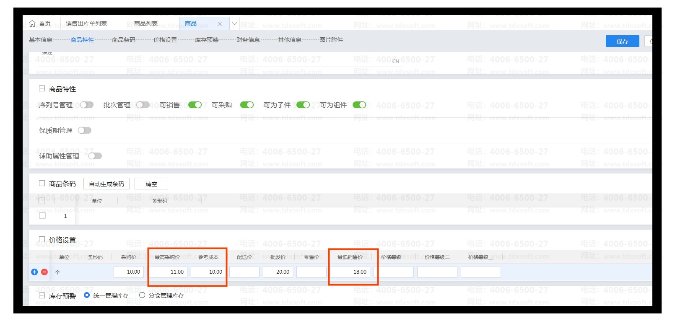The width and height of the screenshot is (675, 321).
Task: Disable the 可销售 toggle
Action: [195, 105]
